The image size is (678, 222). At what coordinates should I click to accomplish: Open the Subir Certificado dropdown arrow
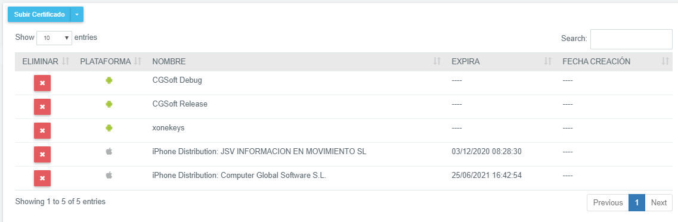[x=76, y=14]
